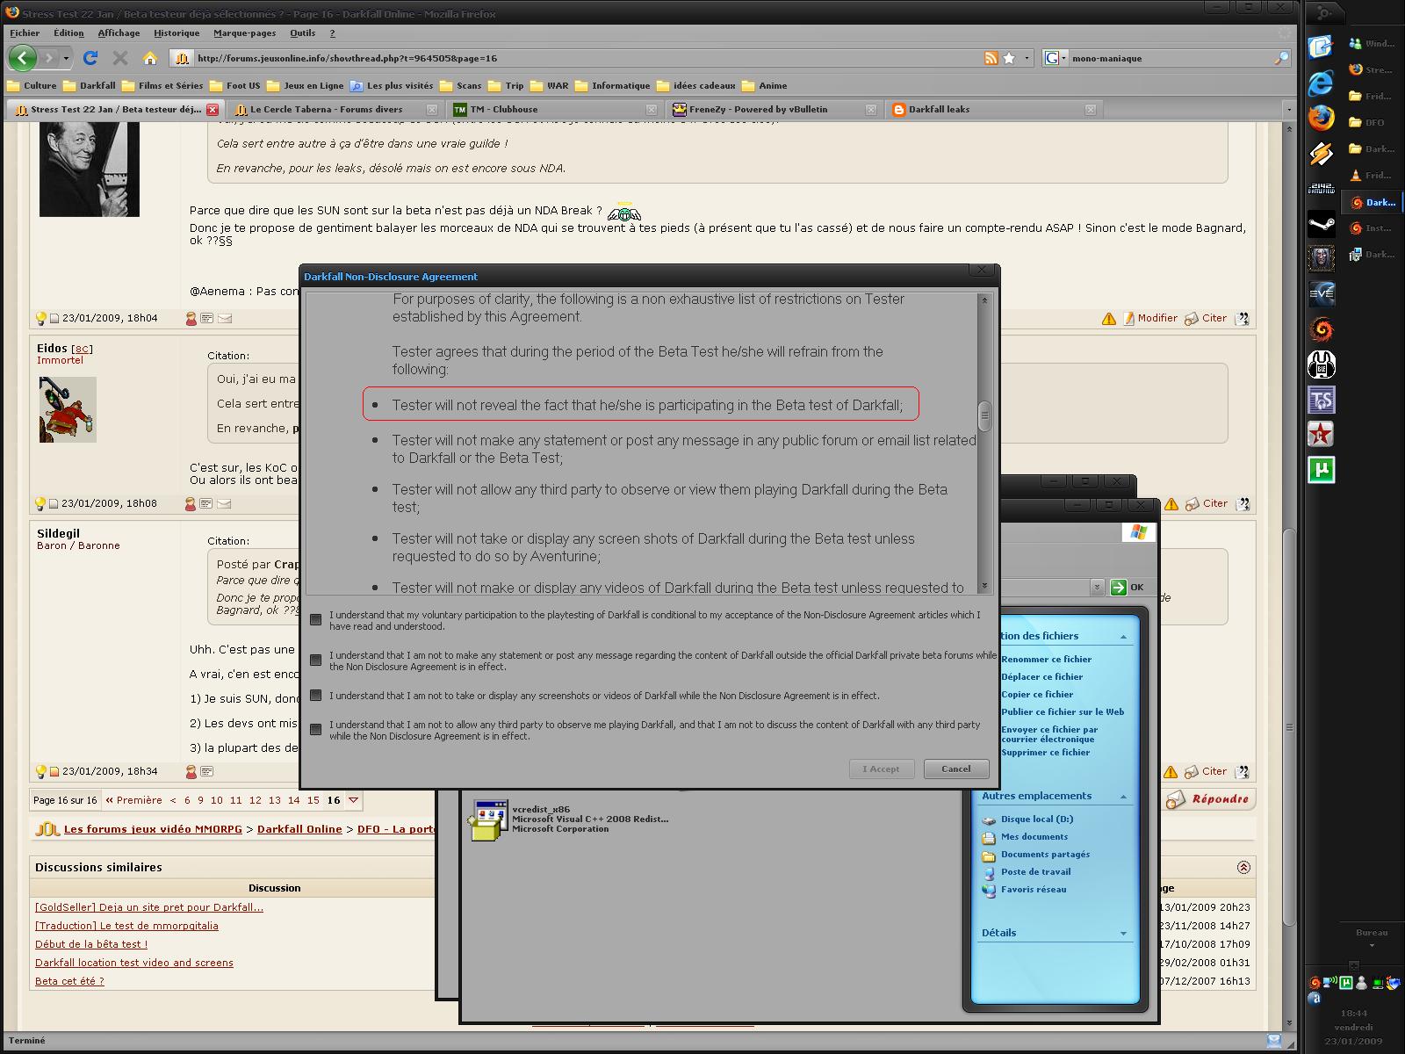Open the address bar dropdown arrow
This screenshot has height=1054, width=1405.
[1027, 58]
